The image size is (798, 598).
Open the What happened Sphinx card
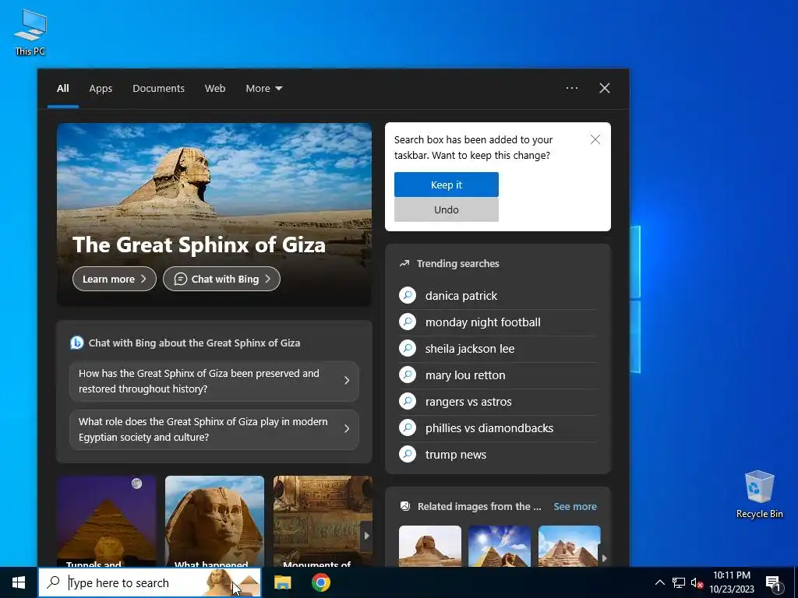click(x=215, y=521)
